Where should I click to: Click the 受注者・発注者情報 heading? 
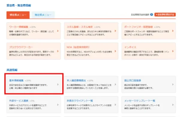click(x=19, y=5)
